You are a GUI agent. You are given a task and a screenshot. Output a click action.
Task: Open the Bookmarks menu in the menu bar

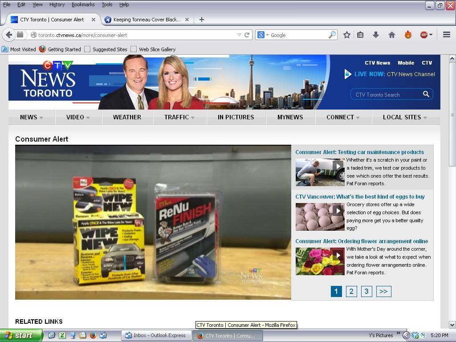83,4
